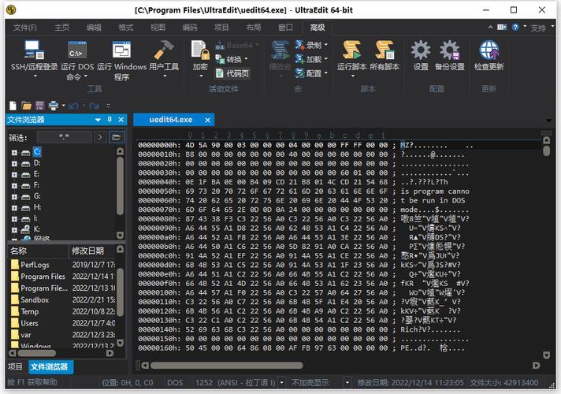The image size is (561, 394).
Task: Open 文件浏览器 panel dropdown arrow
Action: pos(98,120)
